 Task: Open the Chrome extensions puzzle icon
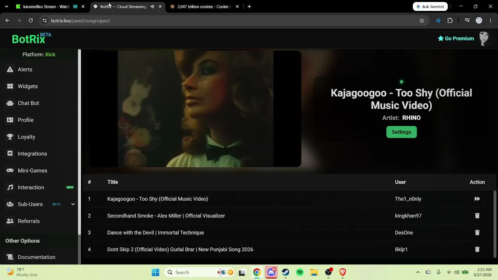(x=450, y=21)
